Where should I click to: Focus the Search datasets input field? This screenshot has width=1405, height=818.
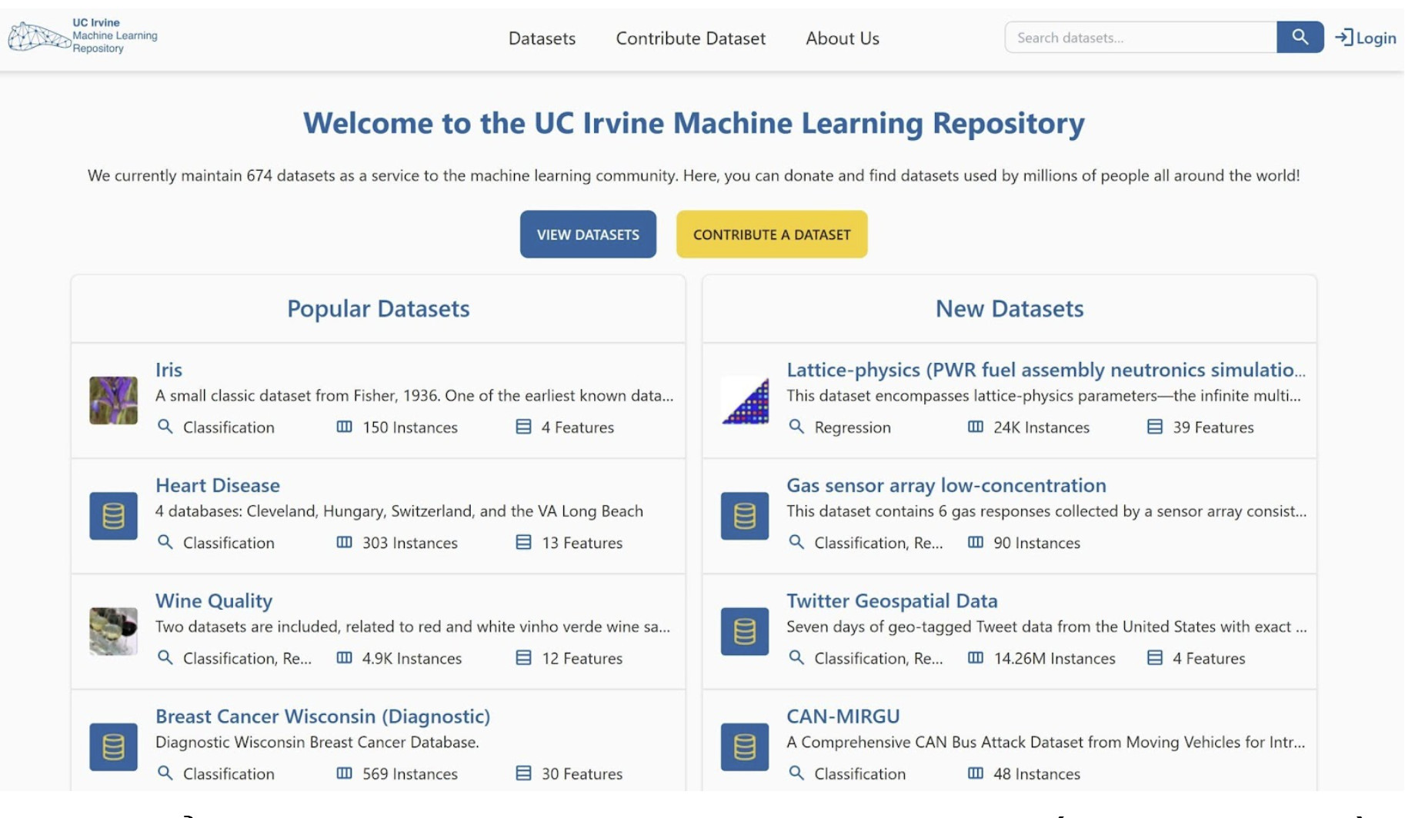[x=1140, y=37]
